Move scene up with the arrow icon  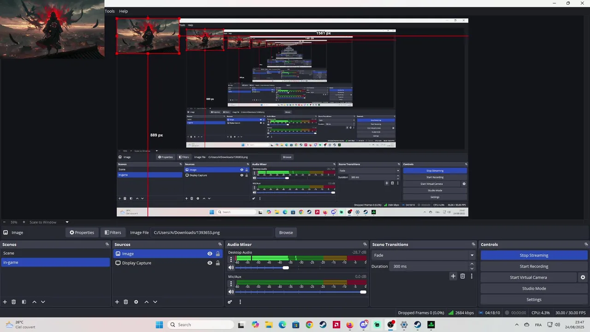(x=34, y=302)
